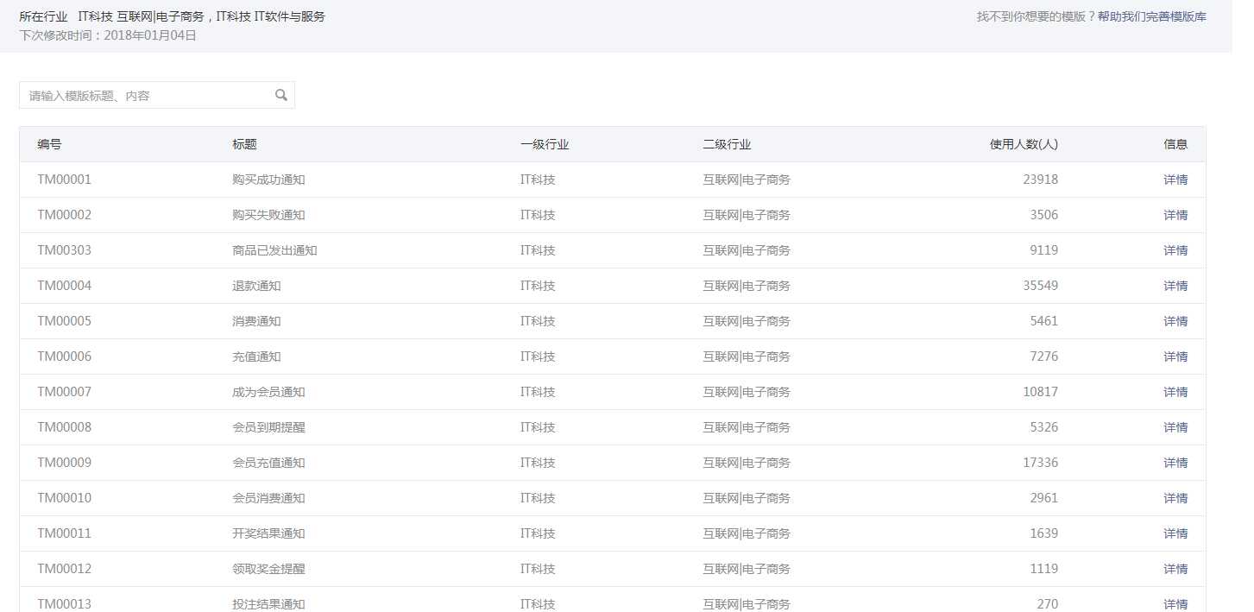The width and height of the screenshot is (1254, 612).
Task: Open 详情 for TM00009 会员充值通知
Action: tap(1175, 463)
